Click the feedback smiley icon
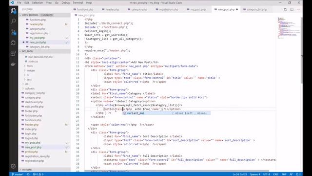Image resolution: width=312 pixels, height=176 pixels. click(x=291, y=174)
